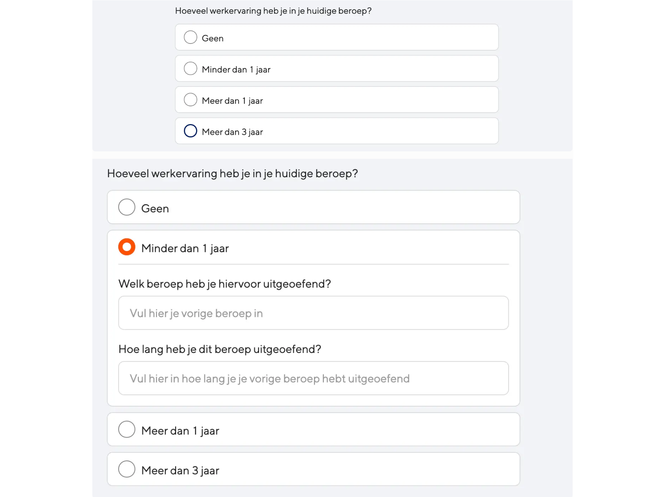The width and height of the screenshot is (663, 497).
Task: Choose "Meer dan 3 jaar" in the bottom form
Action: coord(126,469)
